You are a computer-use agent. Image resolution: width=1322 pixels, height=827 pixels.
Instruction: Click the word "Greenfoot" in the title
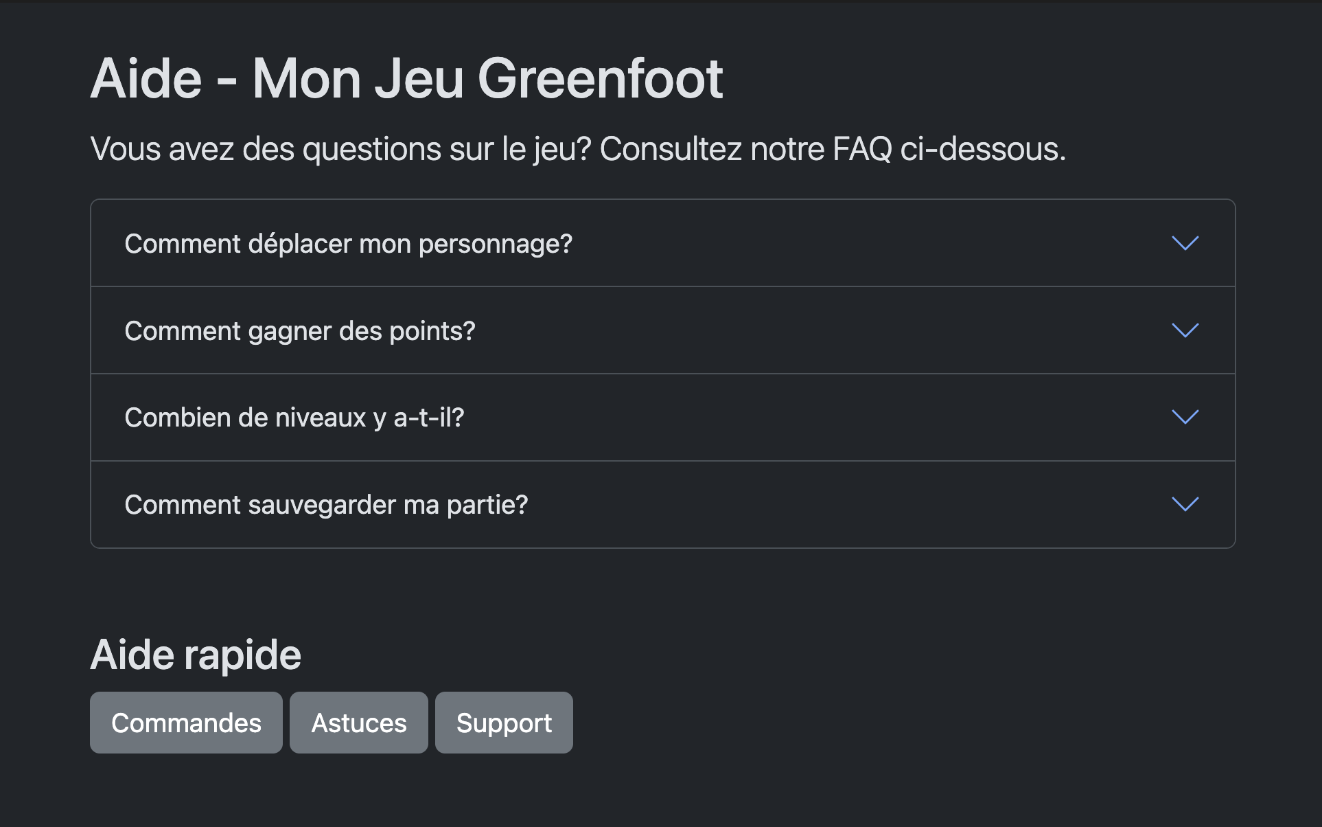pos(600,79)
